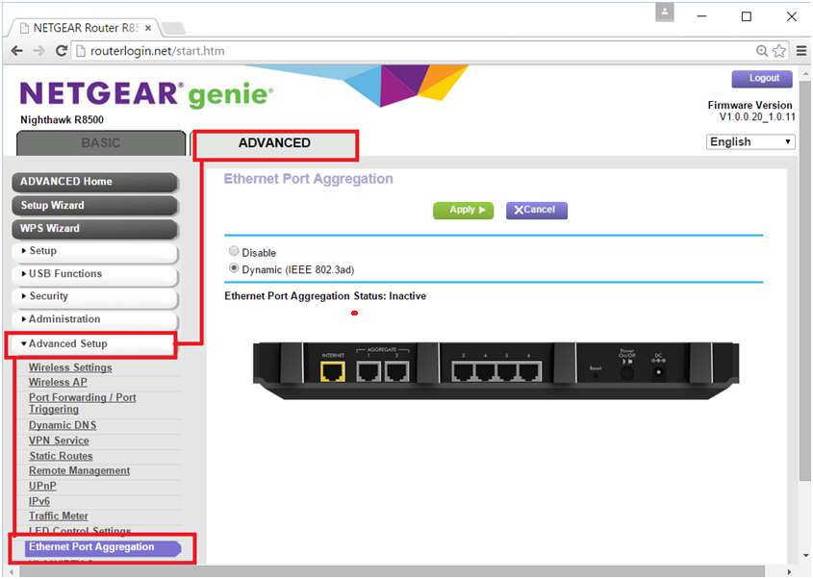Open the VPN Service page
813x579 pixels.
click(59, 440)
